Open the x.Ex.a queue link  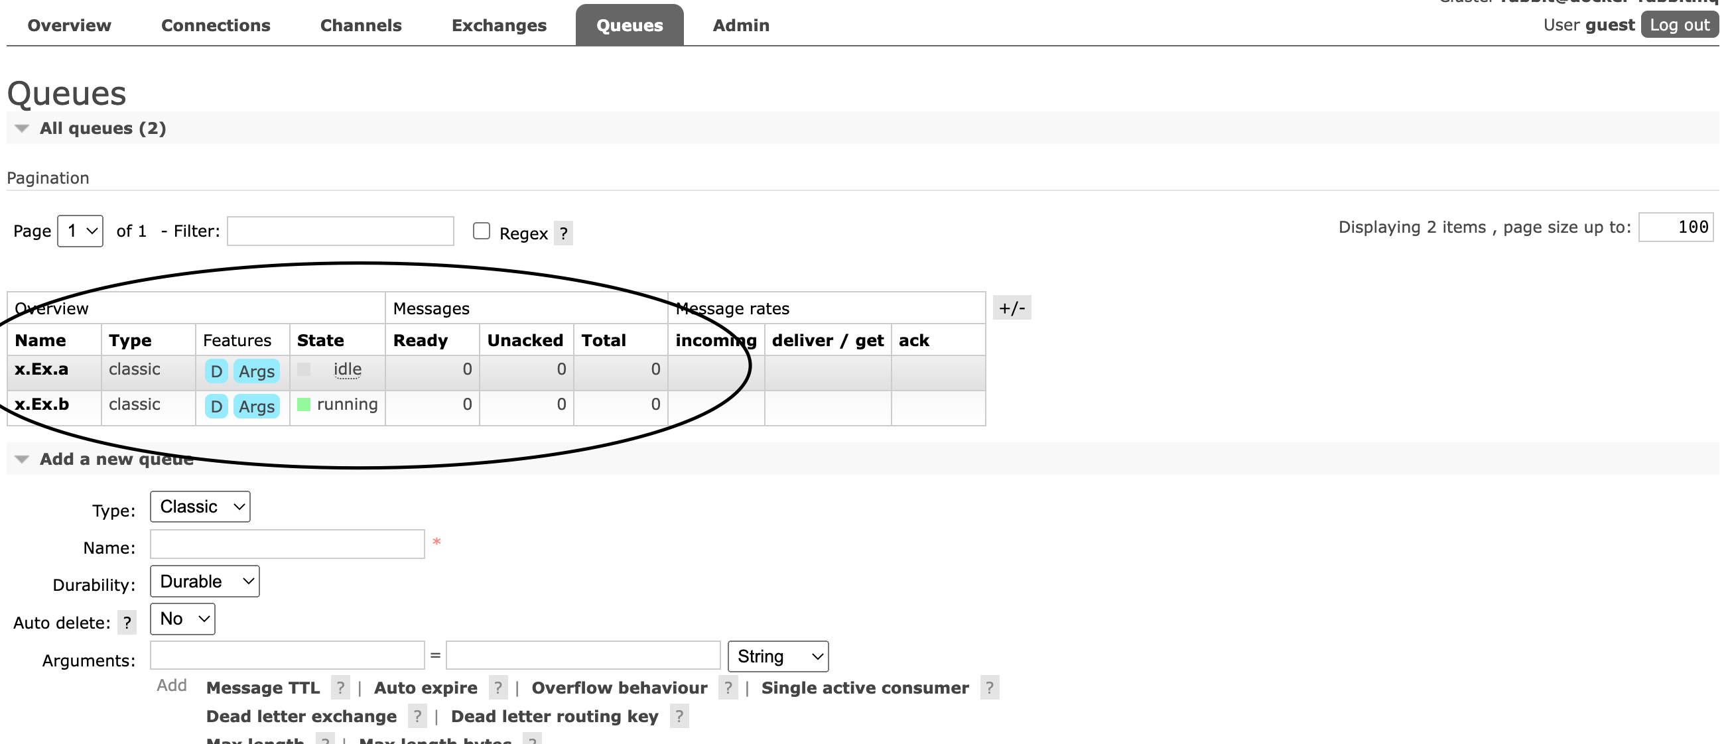click(x=42, y=369)
